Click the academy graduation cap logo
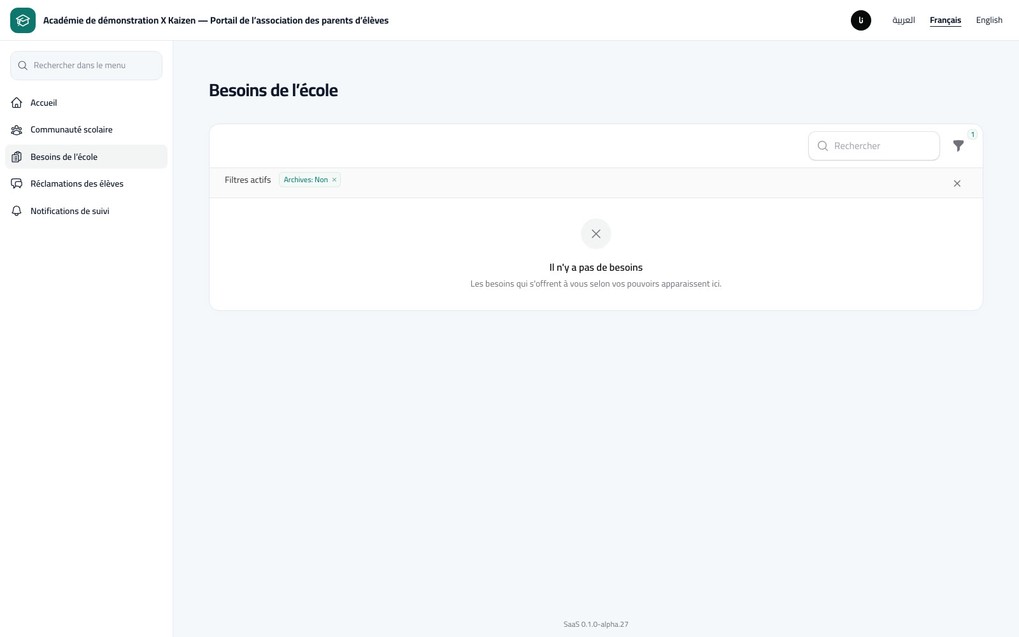This screenshot has width=1019, height=637. (23, 20)
